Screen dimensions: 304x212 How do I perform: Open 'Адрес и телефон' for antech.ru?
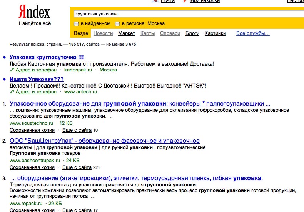click(x=36, y=92)
